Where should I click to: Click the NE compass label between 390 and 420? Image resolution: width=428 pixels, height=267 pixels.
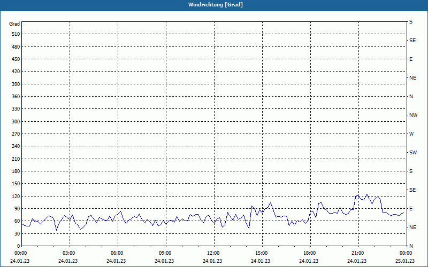click(x=412, y=78)
